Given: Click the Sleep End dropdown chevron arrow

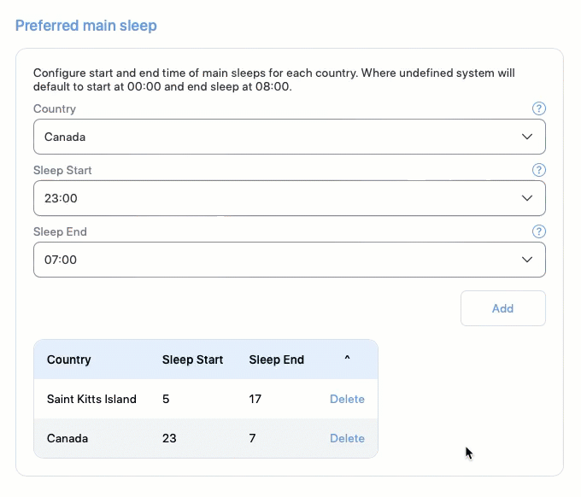Looking at the screenshot, I should pyautogui.click(x=527, y=260).
